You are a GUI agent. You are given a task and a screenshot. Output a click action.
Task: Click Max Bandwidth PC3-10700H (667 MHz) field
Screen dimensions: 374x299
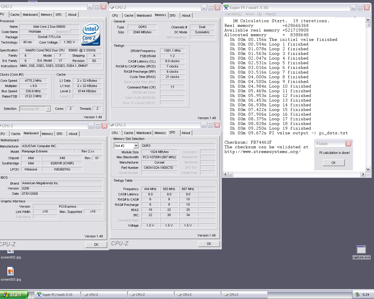[160, 157]
